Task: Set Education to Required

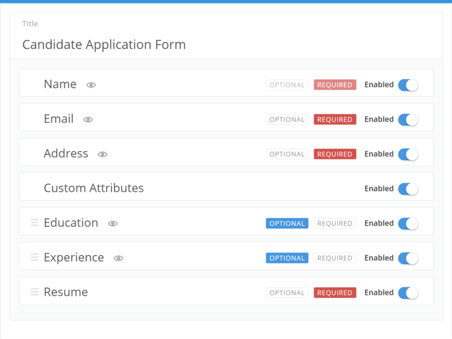Action: [335, 223]
